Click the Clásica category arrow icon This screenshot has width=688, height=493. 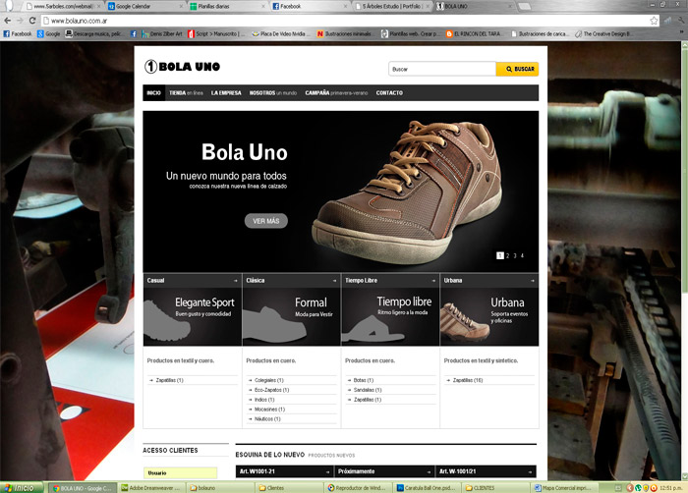(x=334, y=281)
